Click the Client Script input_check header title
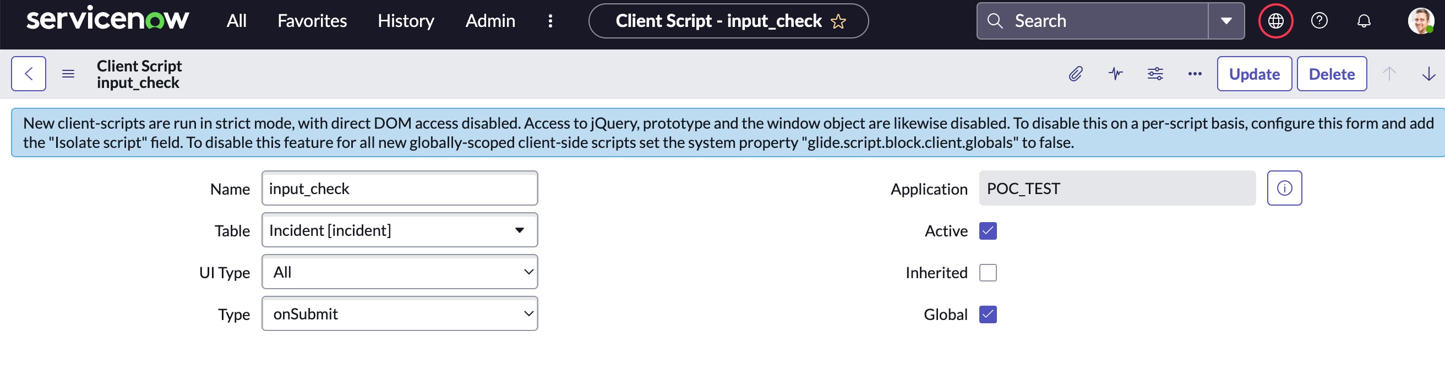This screenshot has height=370, width=1445. click(139, 74)
